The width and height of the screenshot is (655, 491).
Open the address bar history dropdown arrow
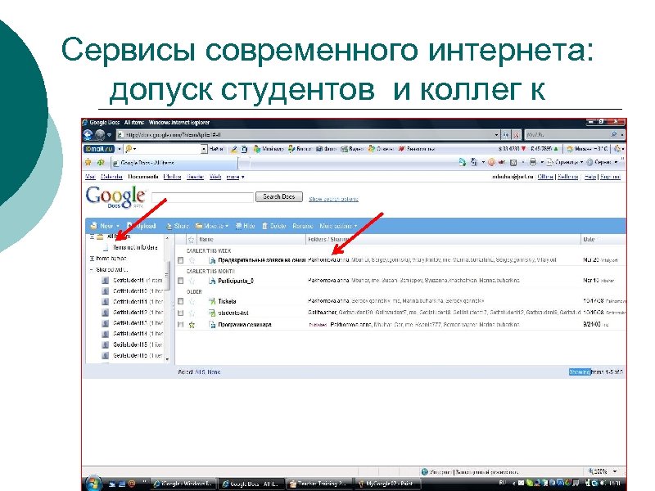click(496, 135)
